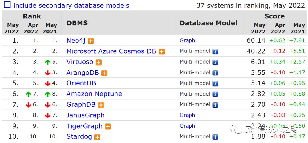308x143 pixels.
Task: Click the info icon in the Azure Cosmos DB row
Action: (215, 52)
